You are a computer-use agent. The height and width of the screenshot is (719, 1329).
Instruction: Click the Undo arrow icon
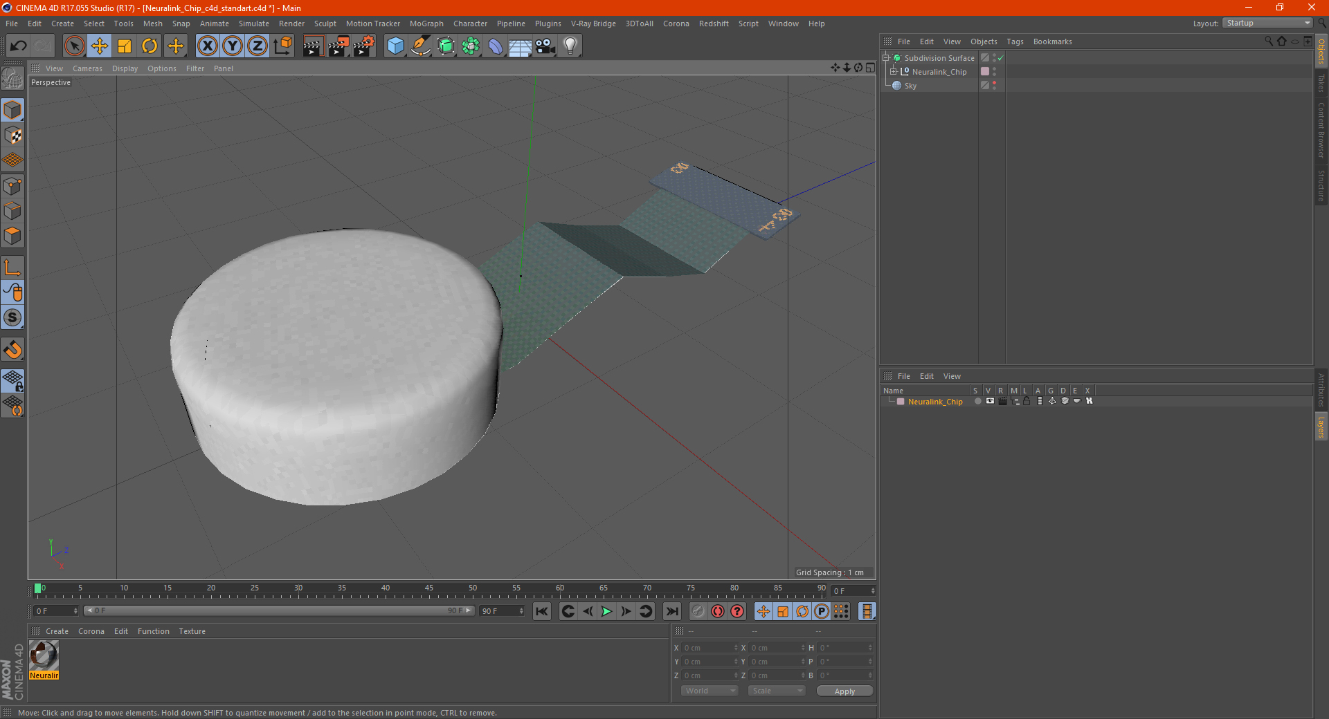pyautogui.click(x=19, y=46)
